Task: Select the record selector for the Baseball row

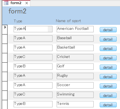Action: pyautogui.click(x=5, y=39)
